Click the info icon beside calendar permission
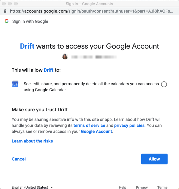The width and height of the screenshot is (179, 189). coord(164,84)
